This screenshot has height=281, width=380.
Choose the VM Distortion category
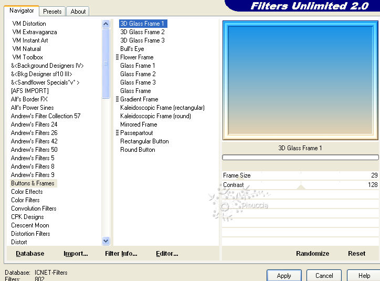coord(29,24)
